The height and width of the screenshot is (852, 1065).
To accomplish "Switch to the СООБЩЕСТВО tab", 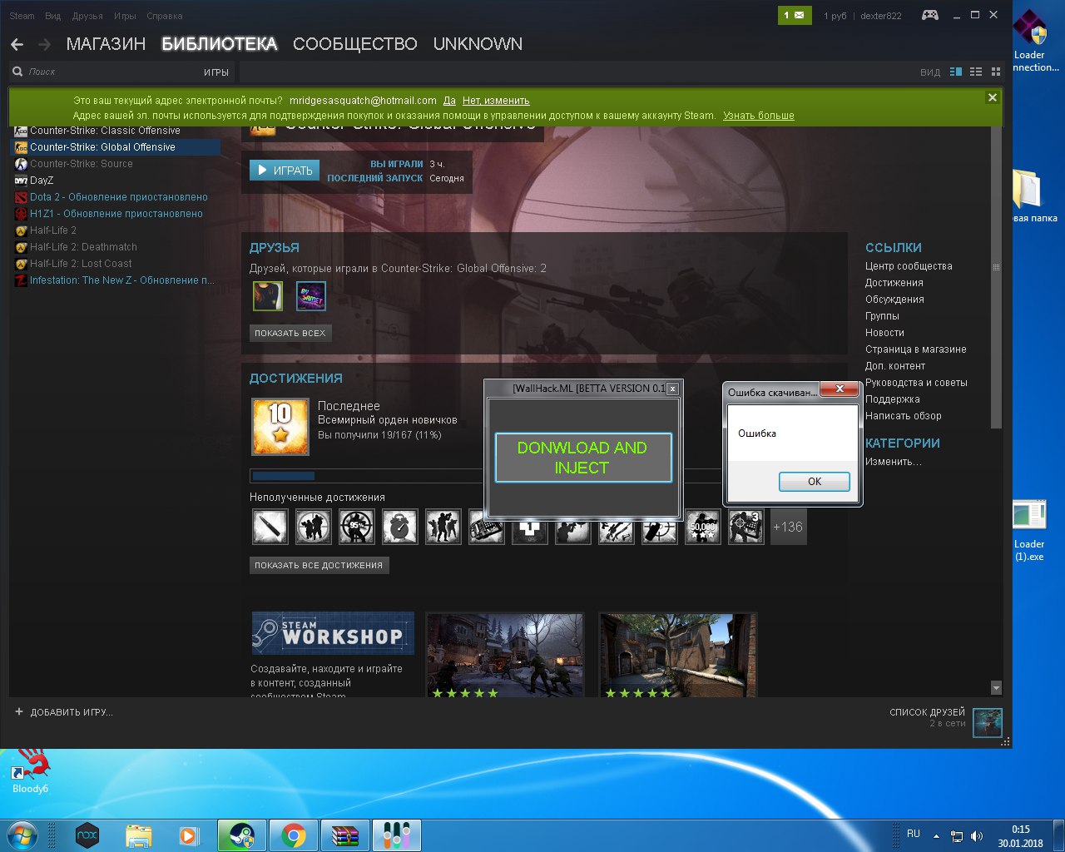I will [355, 44].
